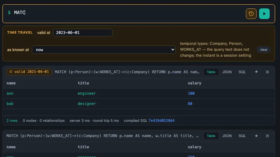Click the 'salary' column header in first table
The height and width of the screenshot is (157, 280).
[x=194, y=83]
